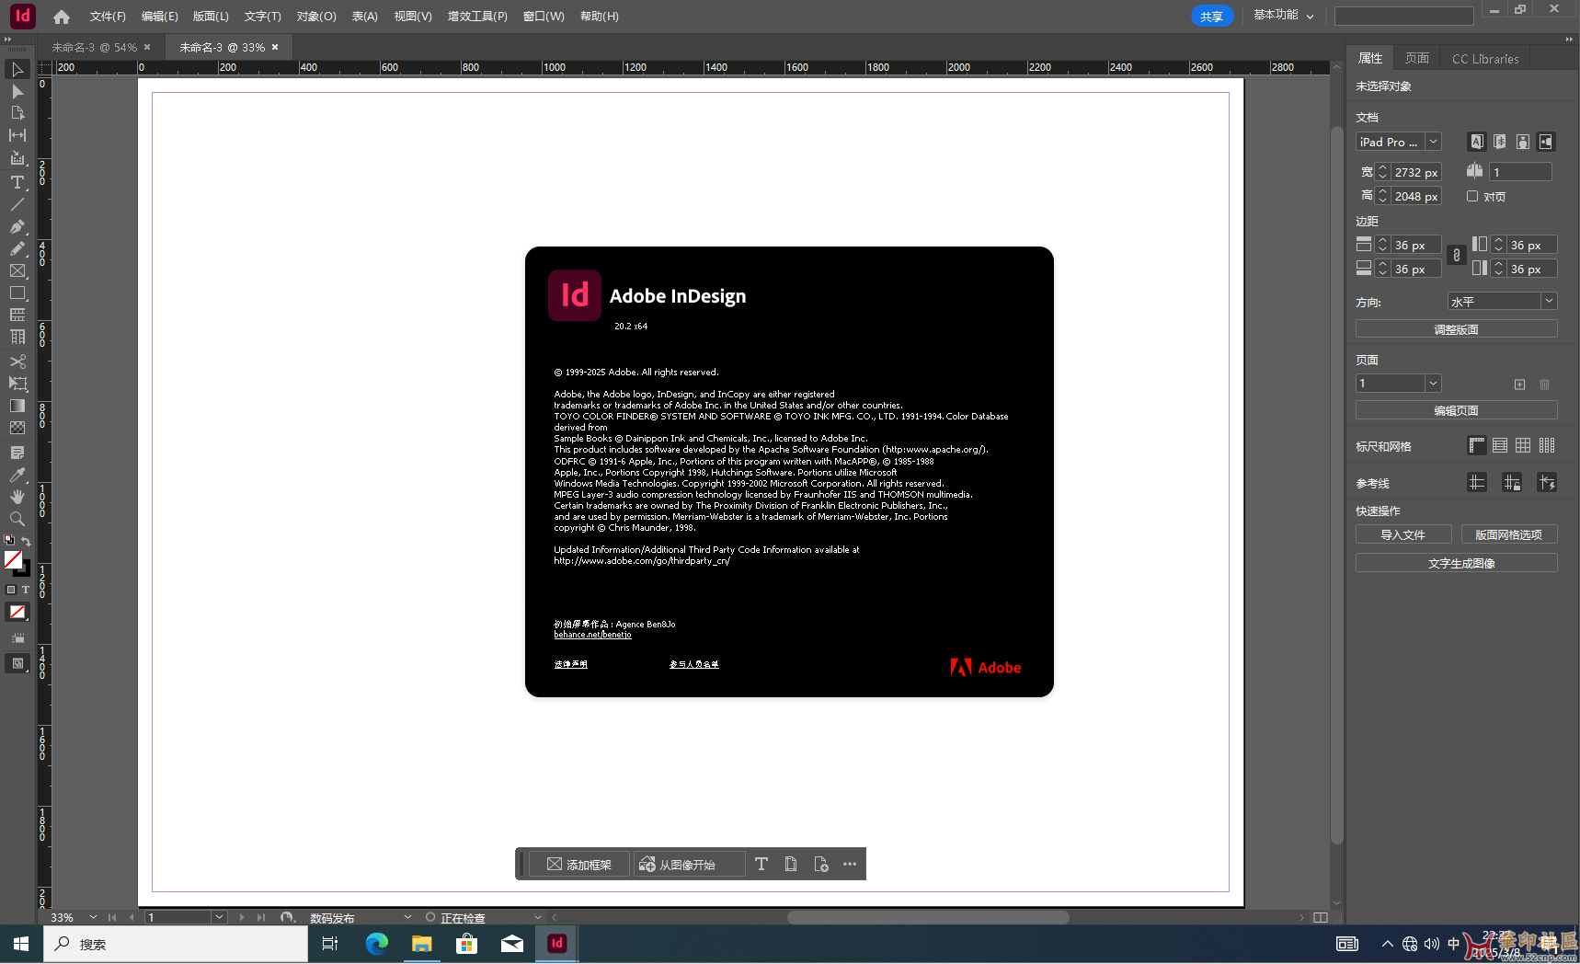The width and height of the screenshot is (1580, 964).
Task: Choose the Rectangle Frame tool
Action: 17,270
